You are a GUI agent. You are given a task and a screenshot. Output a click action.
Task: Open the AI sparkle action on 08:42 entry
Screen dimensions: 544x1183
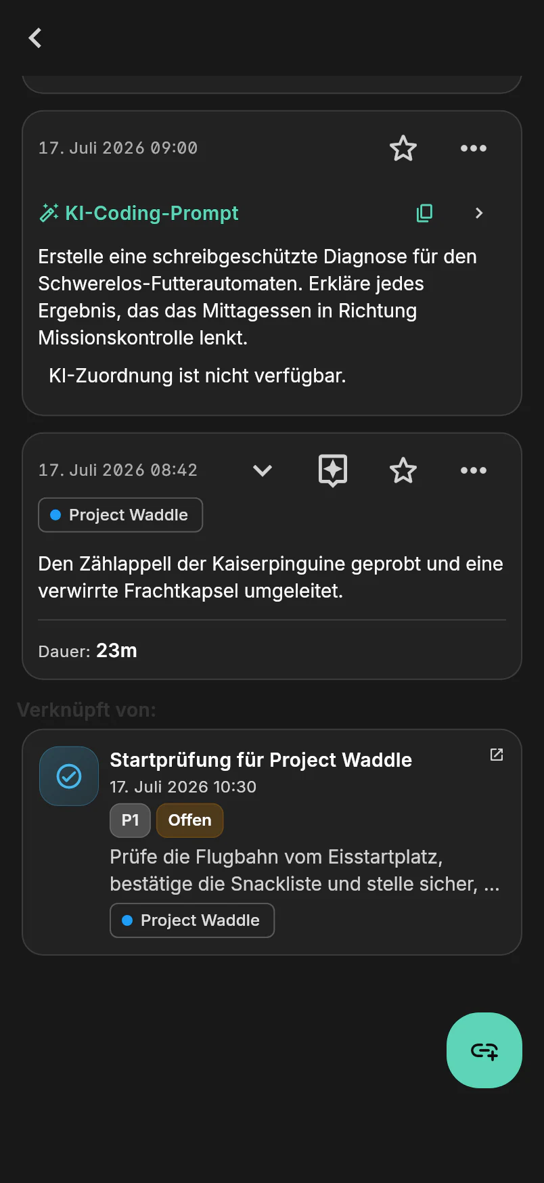pos(333,470)
